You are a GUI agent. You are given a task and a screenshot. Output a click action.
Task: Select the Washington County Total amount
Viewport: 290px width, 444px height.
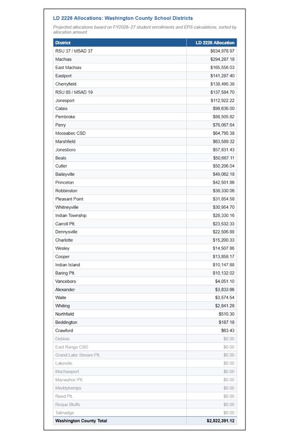coord(220,421)
